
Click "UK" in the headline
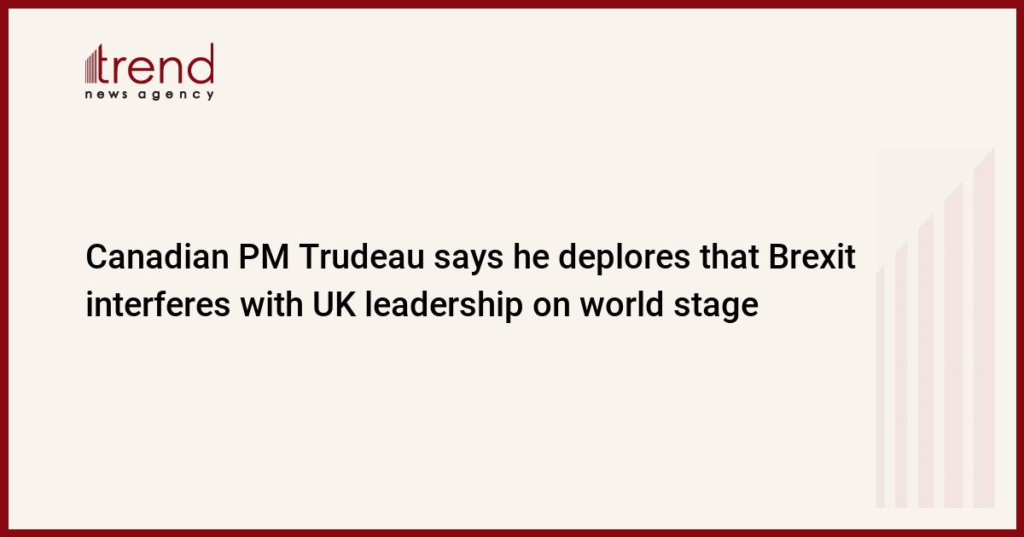pyautogui.click(x=329, y=304)
